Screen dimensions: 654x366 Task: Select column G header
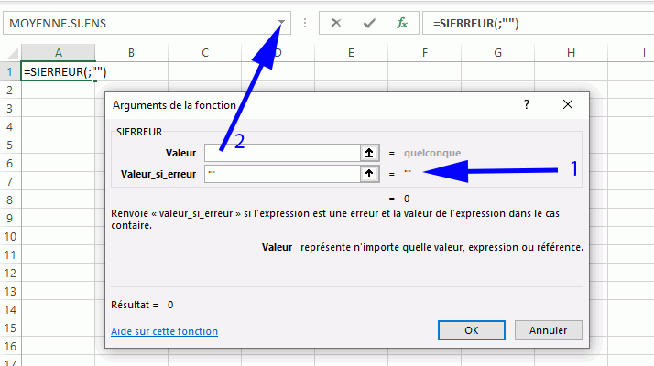pos(497,53)
